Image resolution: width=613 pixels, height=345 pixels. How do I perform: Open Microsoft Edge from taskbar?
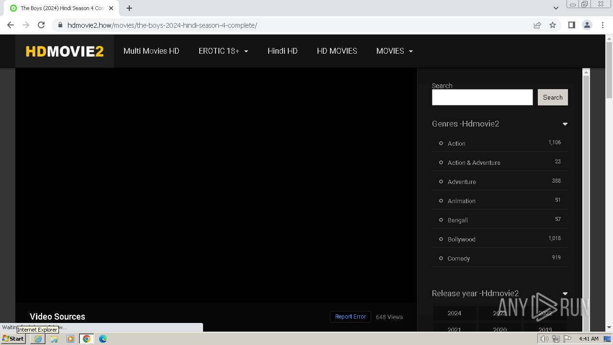(103, 339)
